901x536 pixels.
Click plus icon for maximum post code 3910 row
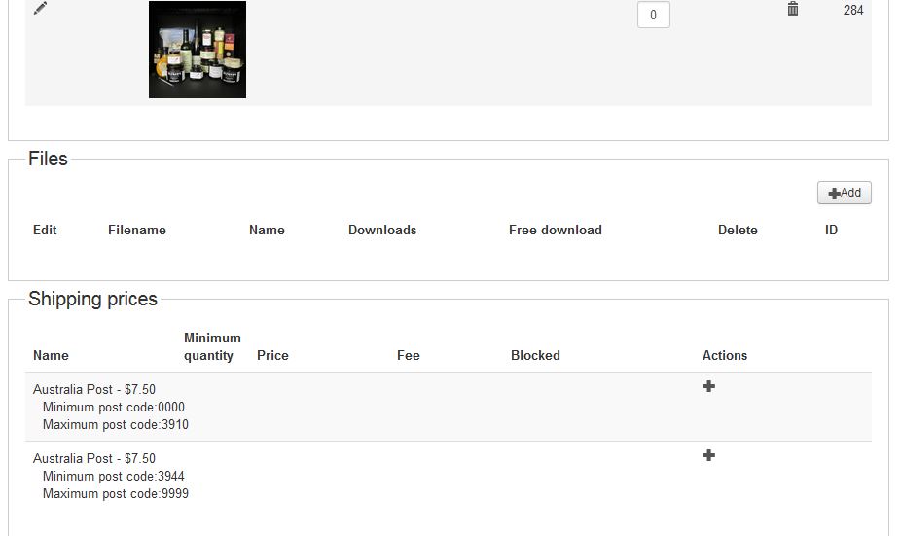click(x=708, y=386)
